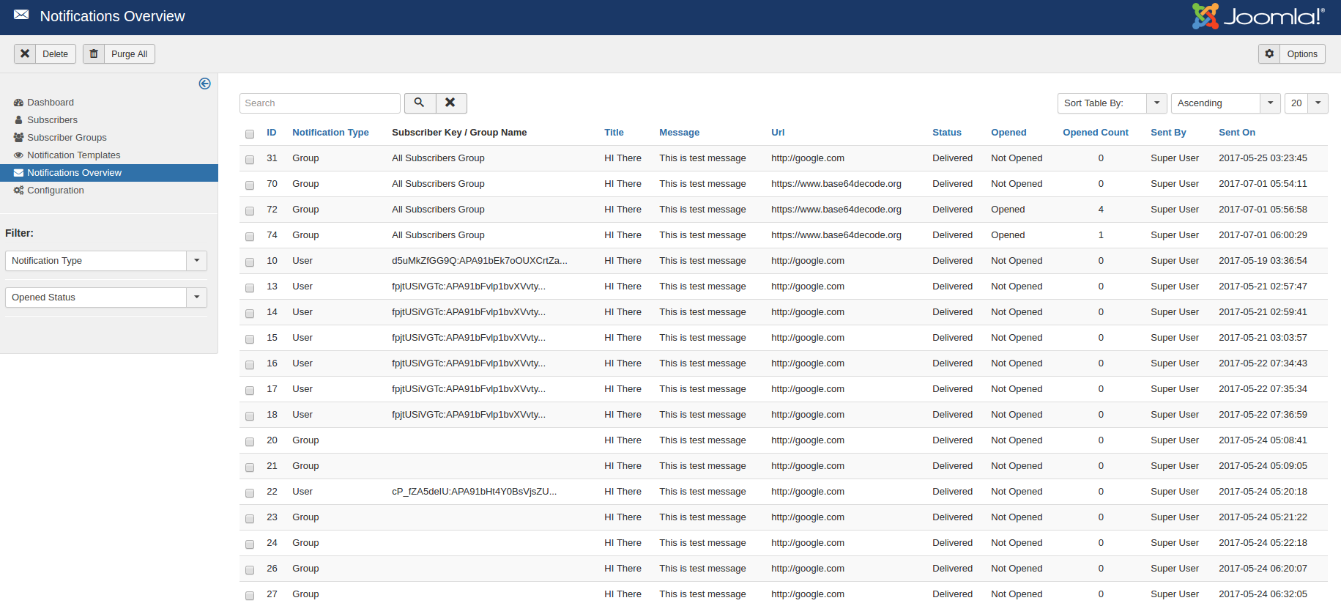
Task: Click the Subscribers user icon
Action: (18, 120)
